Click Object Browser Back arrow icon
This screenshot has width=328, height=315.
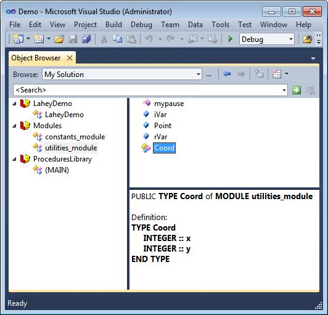pos(227,74)
